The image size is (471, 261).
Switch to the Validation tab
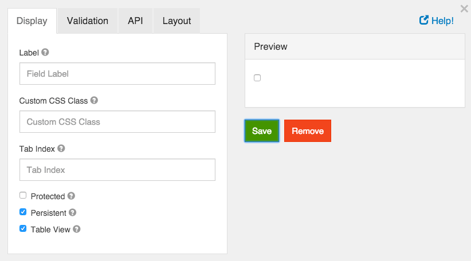(87, 21)
